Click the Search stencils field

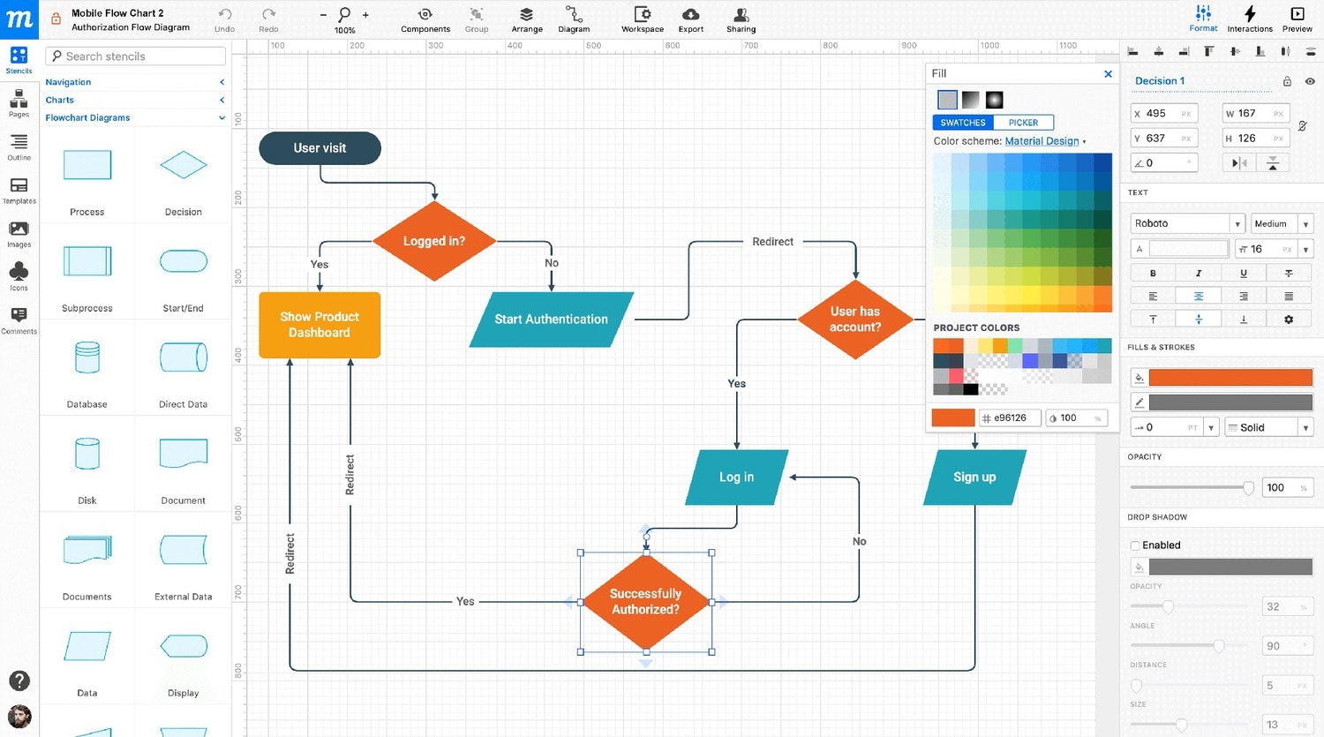pos(135,56)
